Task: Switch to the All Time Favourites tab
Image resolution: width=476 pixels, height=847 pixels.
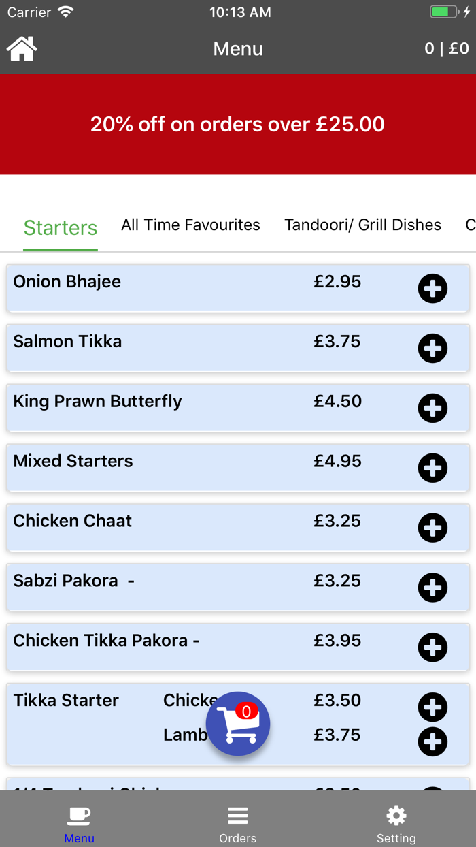Action: (190, 225)
